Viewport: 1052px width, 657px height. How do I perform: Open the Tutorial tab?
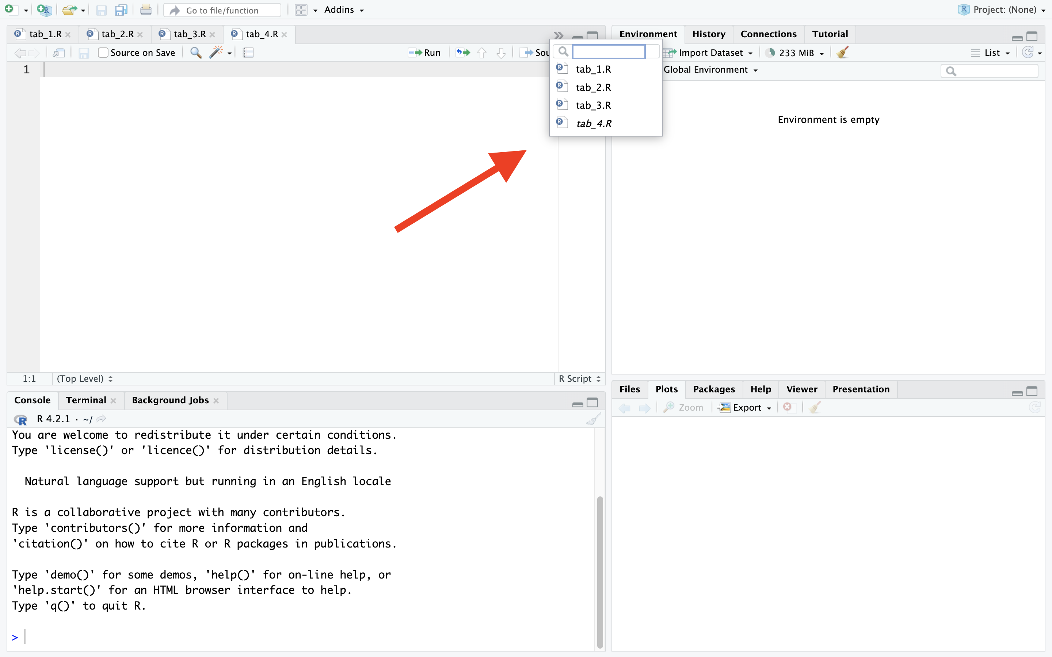(x=830, y=34)
